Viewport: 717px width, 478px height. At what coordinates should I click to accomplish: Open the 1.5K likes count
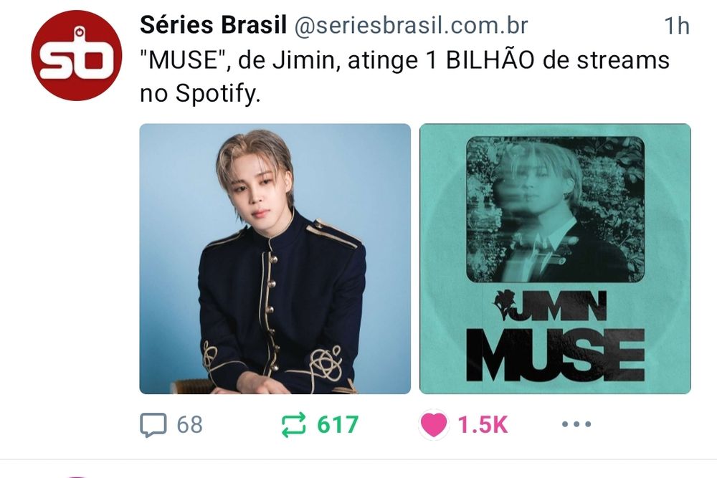(483, 424)
